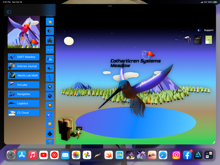
Task: Tap the Cotharticren Systems Meadow title
Action: pyautogui.click(x=136, y=63)
